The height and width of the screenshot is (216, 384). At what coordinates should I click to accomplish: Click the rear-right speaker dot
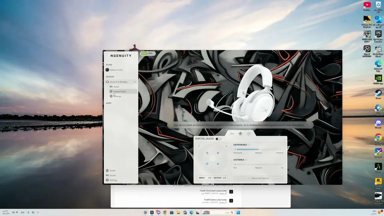coord(218,164)
